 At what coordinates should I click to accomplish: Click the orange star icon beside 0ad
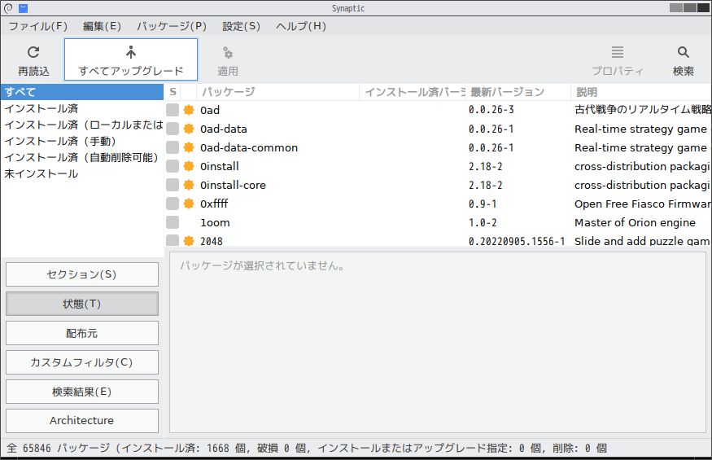[189, 110]
